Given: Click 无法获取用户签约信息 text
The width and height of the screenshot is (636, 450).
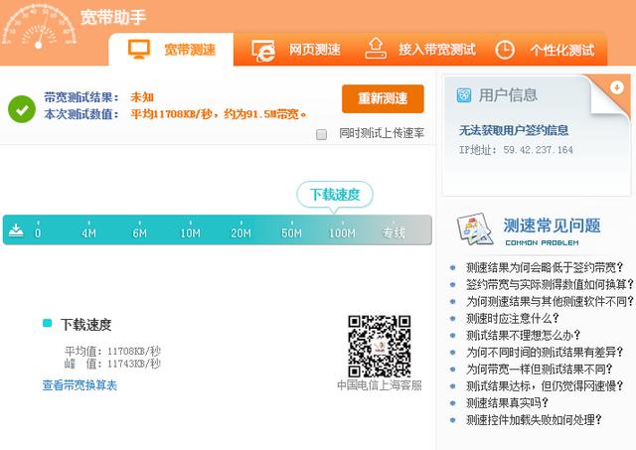Looking at the screenshot, I should (x=514, y=130).
